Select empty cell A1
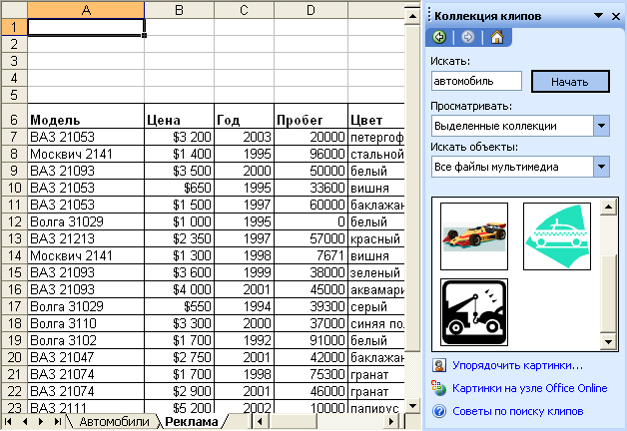Viewport: 627px width, 431px height. tap(86, 27)
